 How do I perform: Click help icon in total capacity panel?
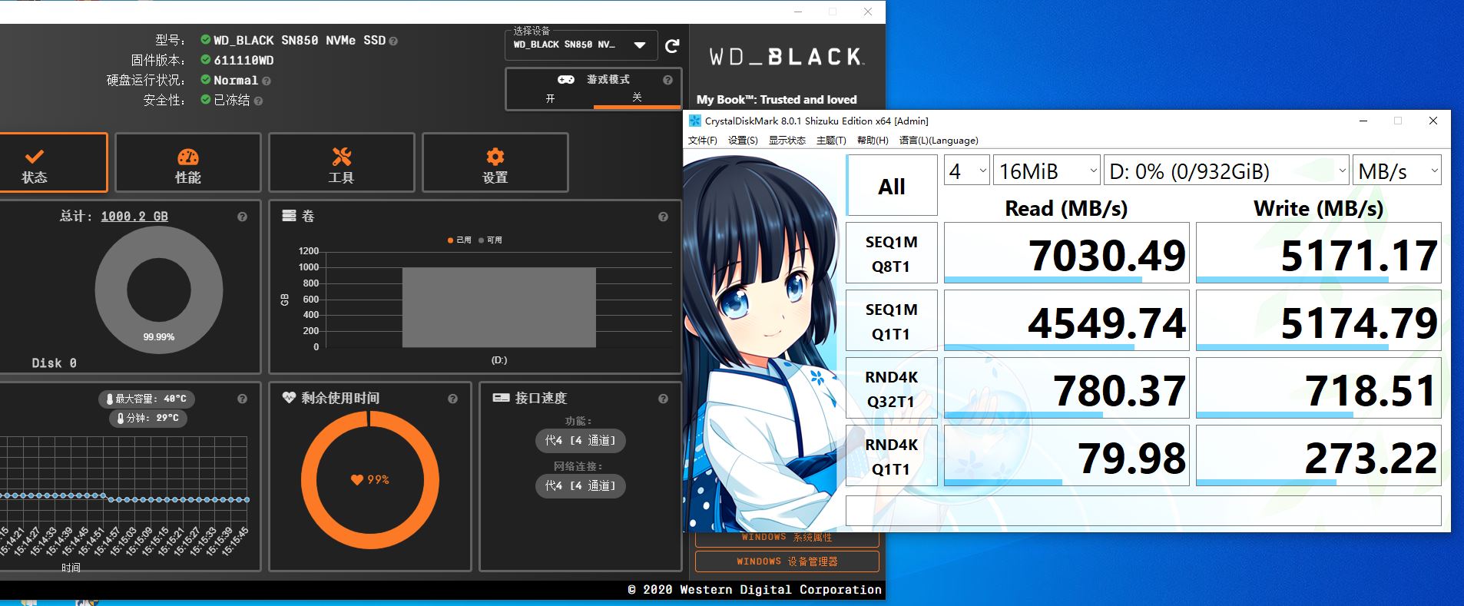pos(242,217)
